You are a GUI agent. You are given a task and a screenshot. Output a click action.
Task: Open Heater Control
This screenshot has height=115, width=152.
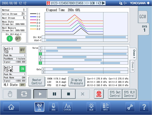(x=37, y=81)
